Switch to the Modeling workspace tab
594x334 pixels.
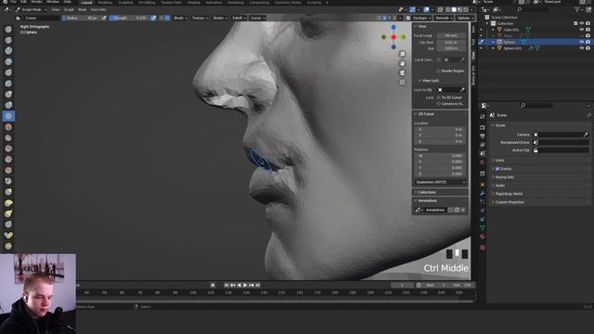click(x=105, y=2)
